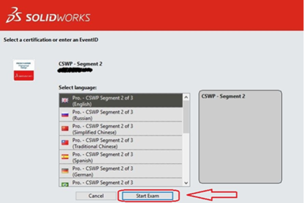Image resolution: width=304 pixels, height=203 pixels.
Task: Select the German flag icon
Action: [x=65, y=171]
